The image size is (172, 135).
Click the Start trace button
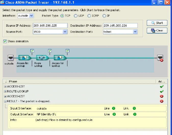157,23
